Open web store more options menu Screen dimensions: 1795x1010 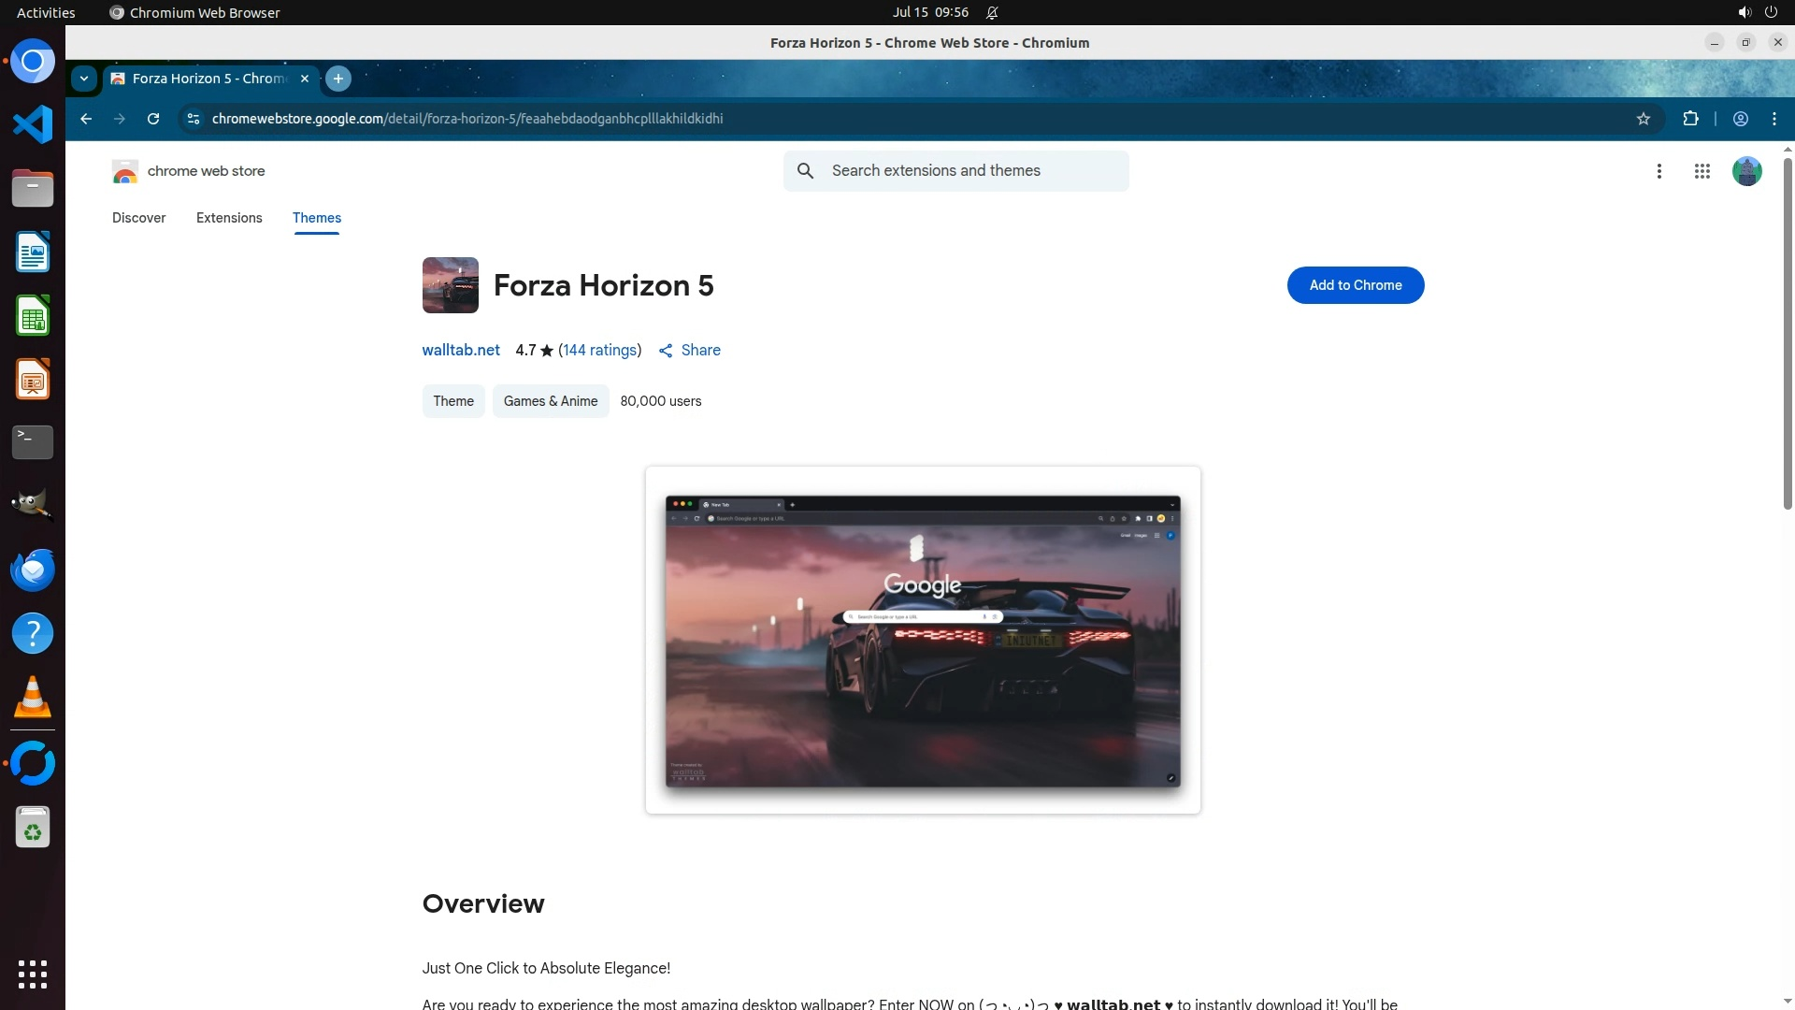[1659, 171]
